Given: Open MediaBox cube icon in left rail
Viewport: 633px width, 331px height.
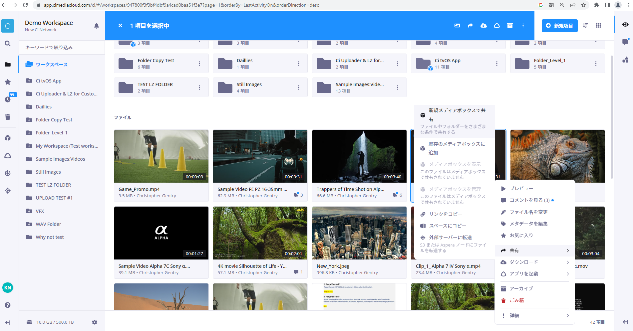Looking at the screenshot, I should pos(8,138).
